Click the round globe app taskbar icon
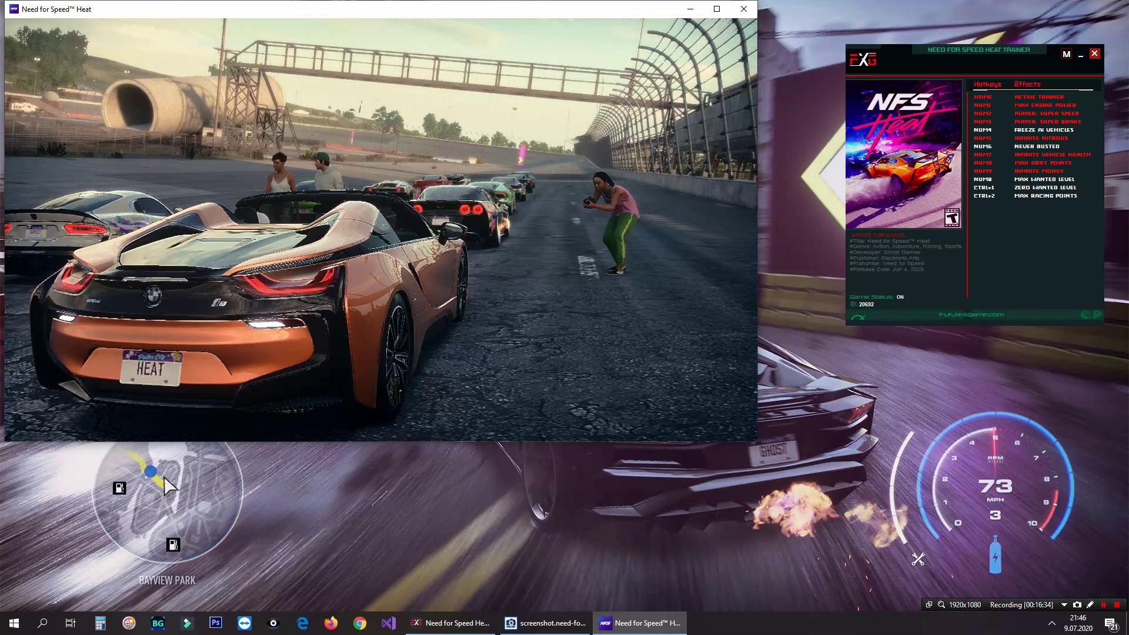Screen dimensions: 1129x635 [x=129, y=623]
